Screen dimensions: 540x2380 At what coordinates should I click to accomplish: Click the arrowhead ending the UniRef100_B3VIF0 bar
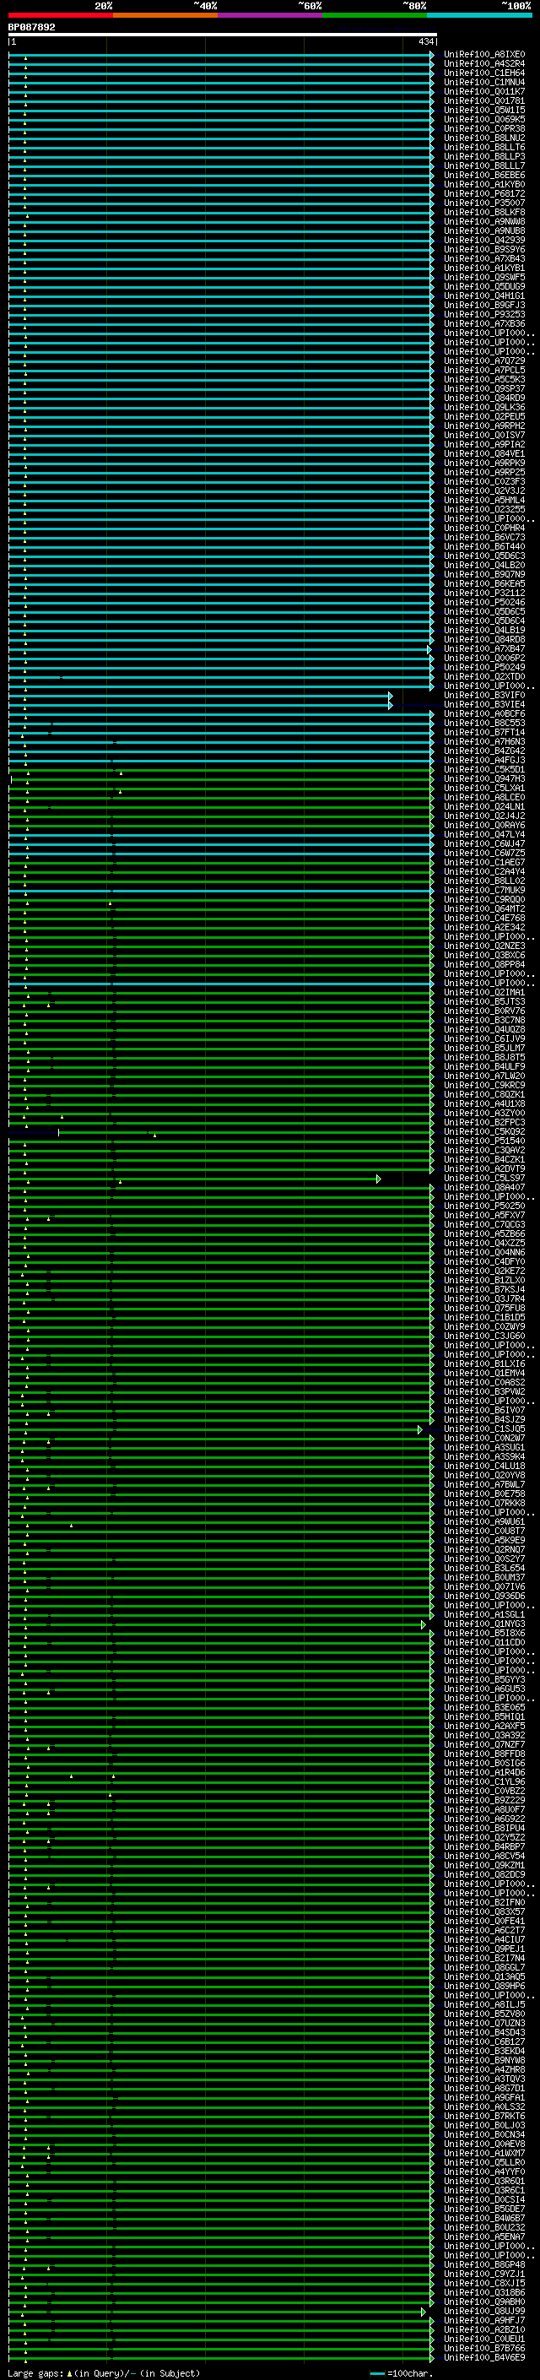[x=391, y=696]
